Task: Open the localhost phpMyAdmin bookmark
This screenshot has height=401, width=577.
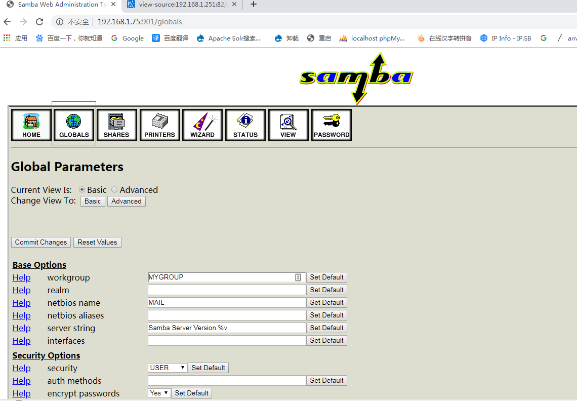Action: coord(372,38)
